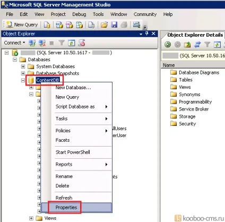Click Object Explorer refresh icon
Image resolution: width=225 pixels, height=222 pixels.
point(72,43)
